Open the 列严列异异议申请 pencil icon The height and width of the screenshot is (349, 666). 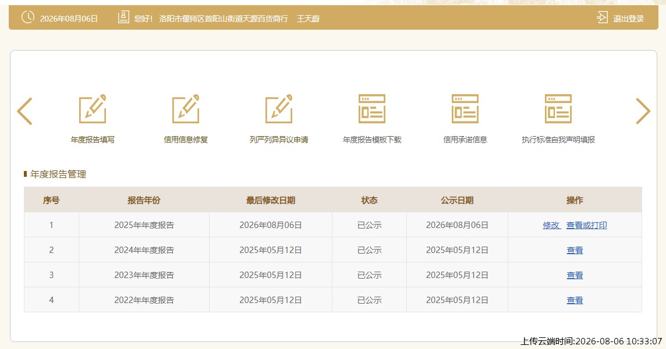tap(279, 109)
